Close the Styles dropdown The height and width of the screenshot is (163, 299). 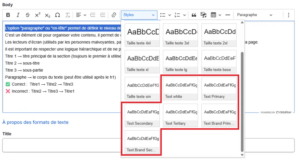(139, 15)
